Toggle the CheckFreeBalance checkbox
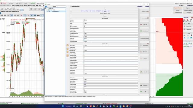The height and width of the screenshot is (108, 193). point(84,79)
